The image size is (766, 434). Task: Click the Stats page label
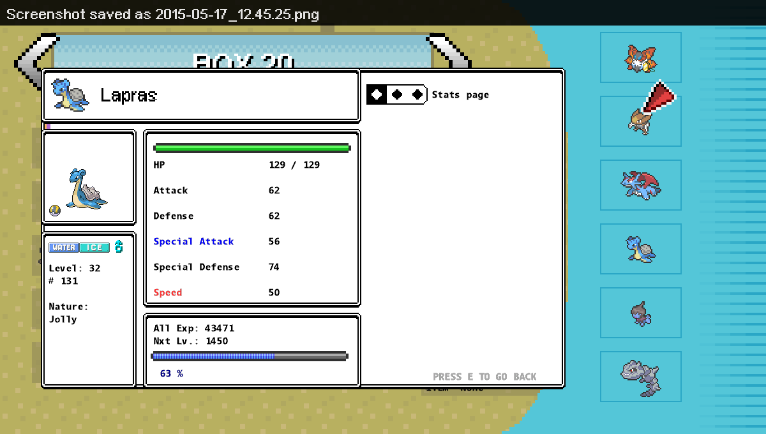(460, 95)
